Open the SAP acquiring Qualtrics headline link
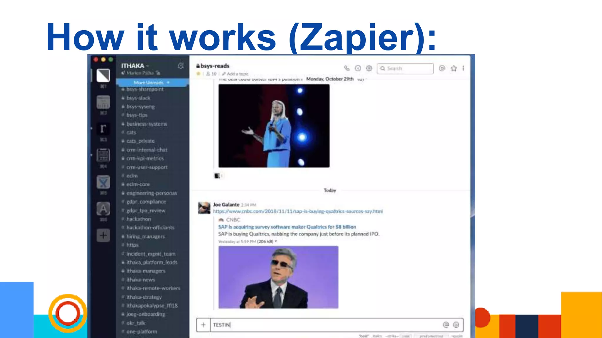The image size is (602, 338). 287,227
